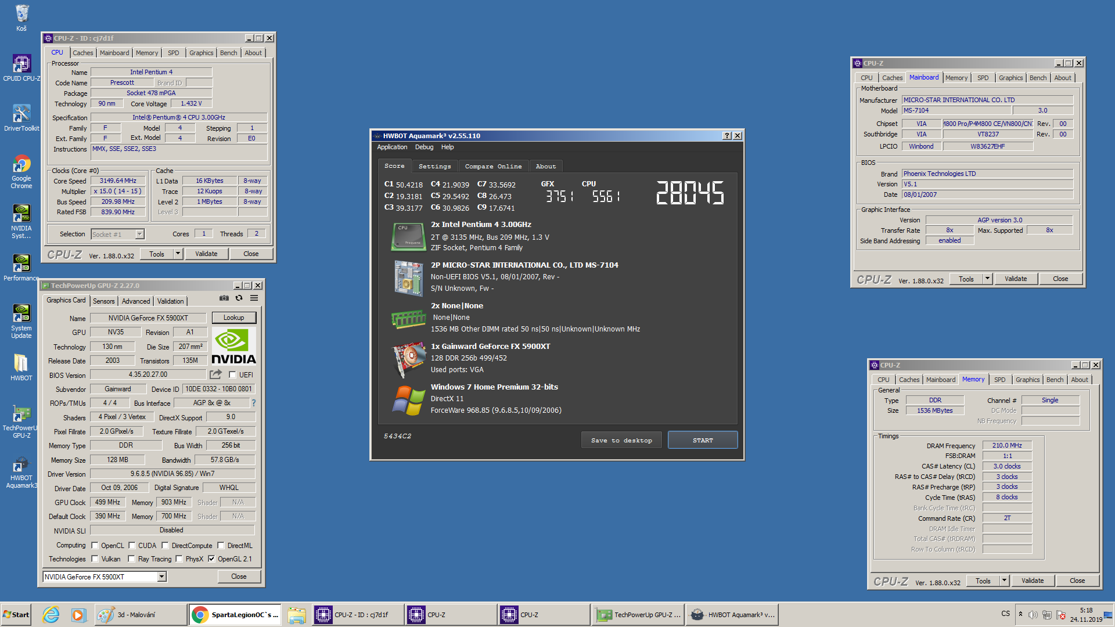Click Tools button in Mainboard CPU-Z window
Viewport: 1115px width, 627px height.
point(966,279)
